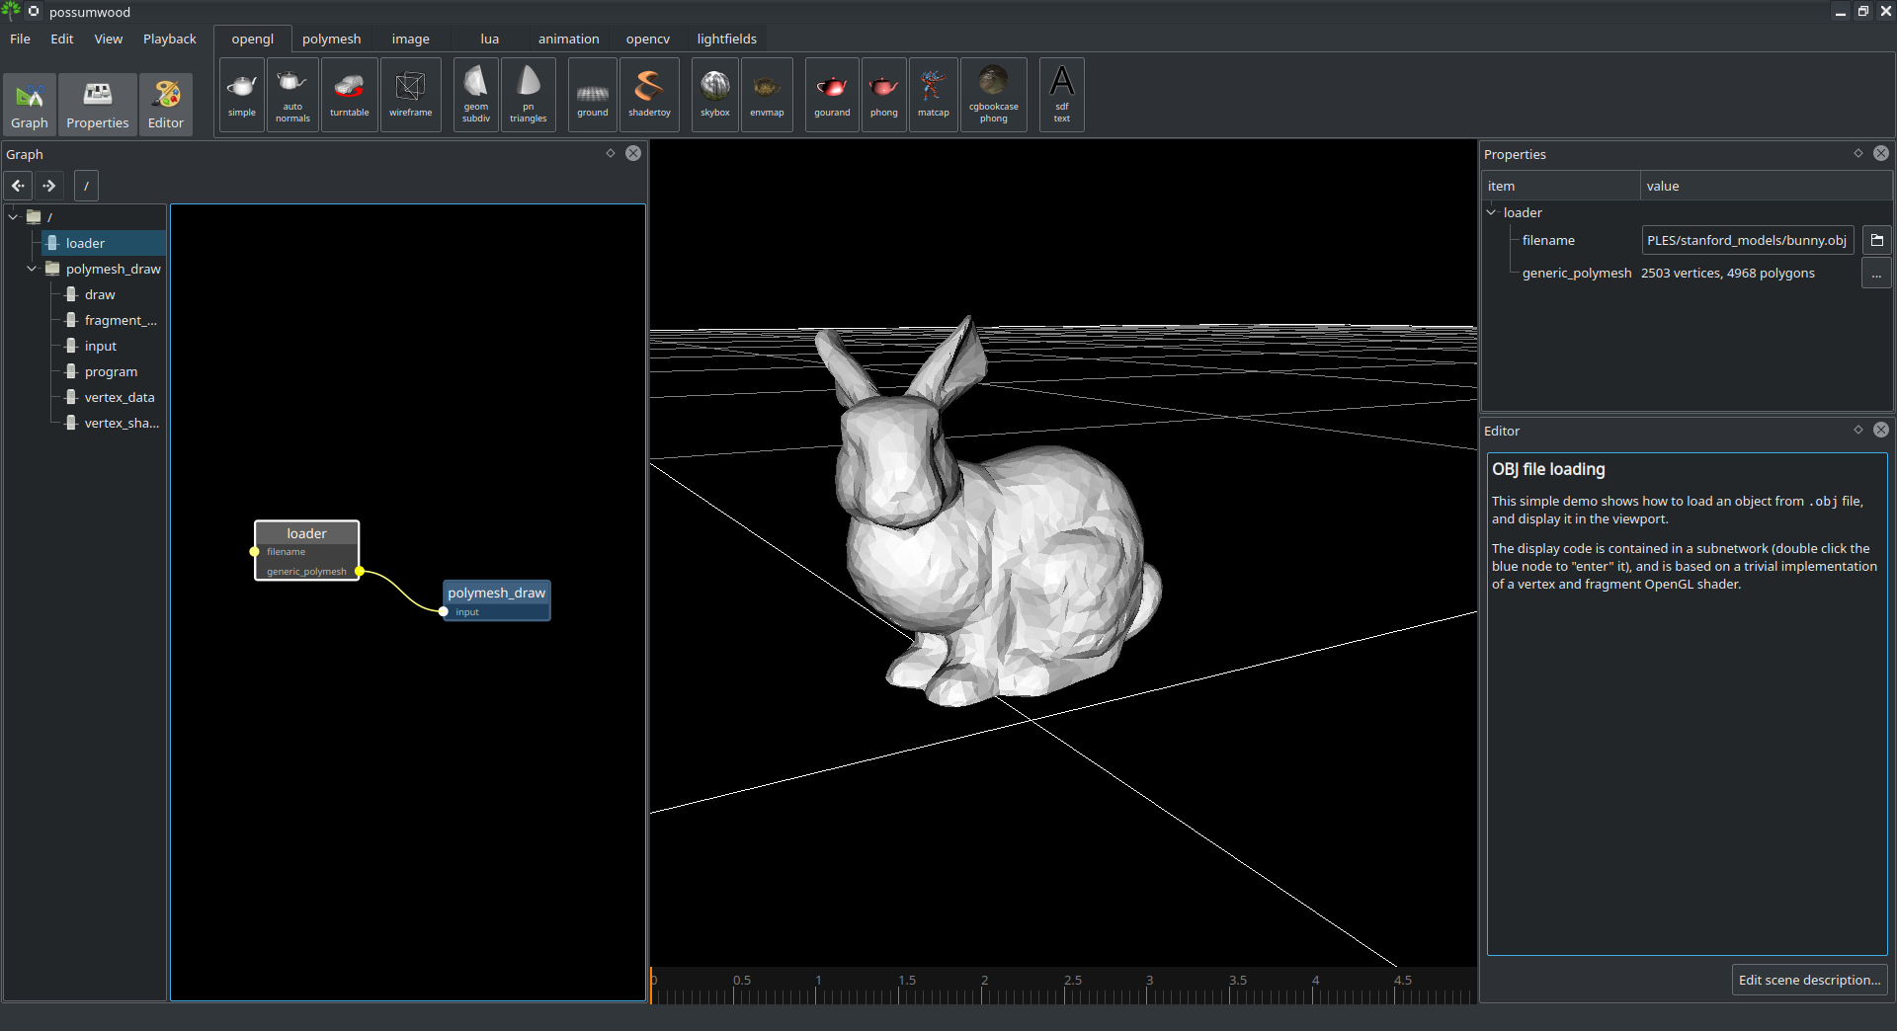
Task: Open the skybox demo
Action: pos(714,95)
